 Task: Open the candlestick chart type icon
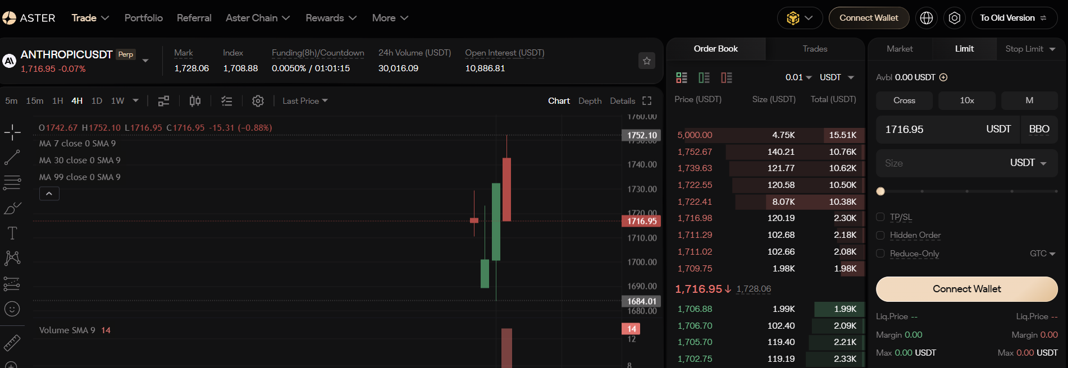[195, 101]
